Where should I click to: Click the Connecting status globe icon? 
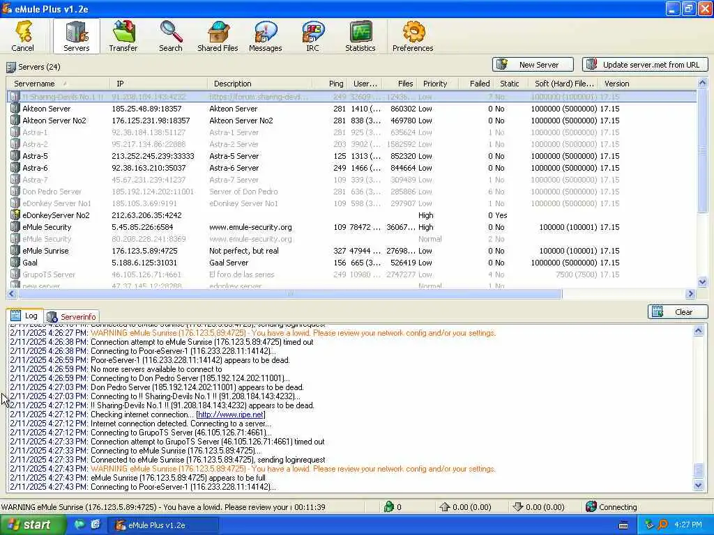pos(591,507)
